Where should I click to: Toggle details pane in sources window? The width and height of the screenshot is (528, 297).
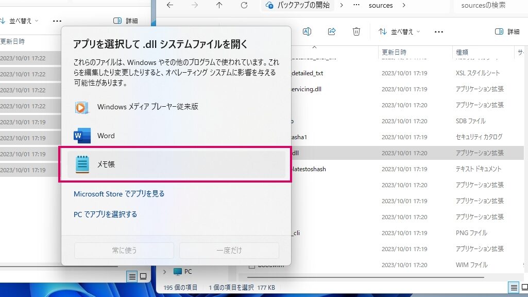(x=507, y=31)
